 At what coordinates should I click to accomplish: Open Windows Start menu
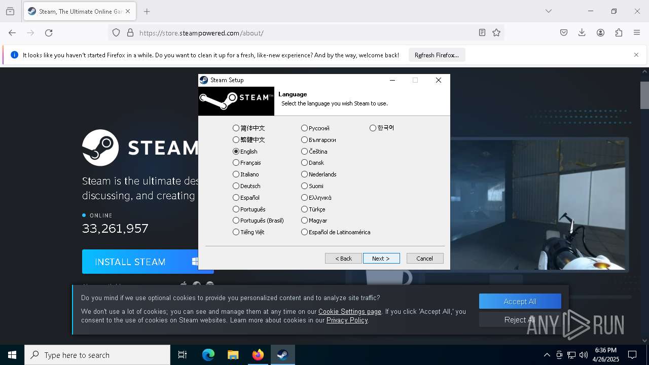(12, 355)
